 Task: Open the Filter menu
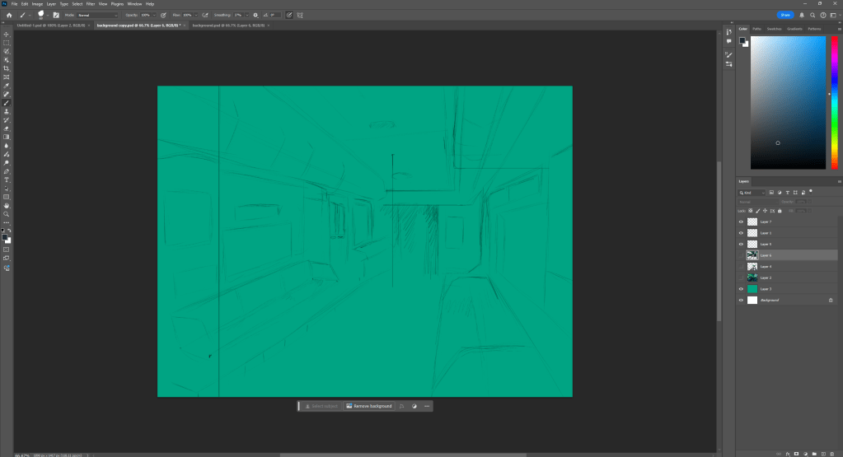pos(91,4)
